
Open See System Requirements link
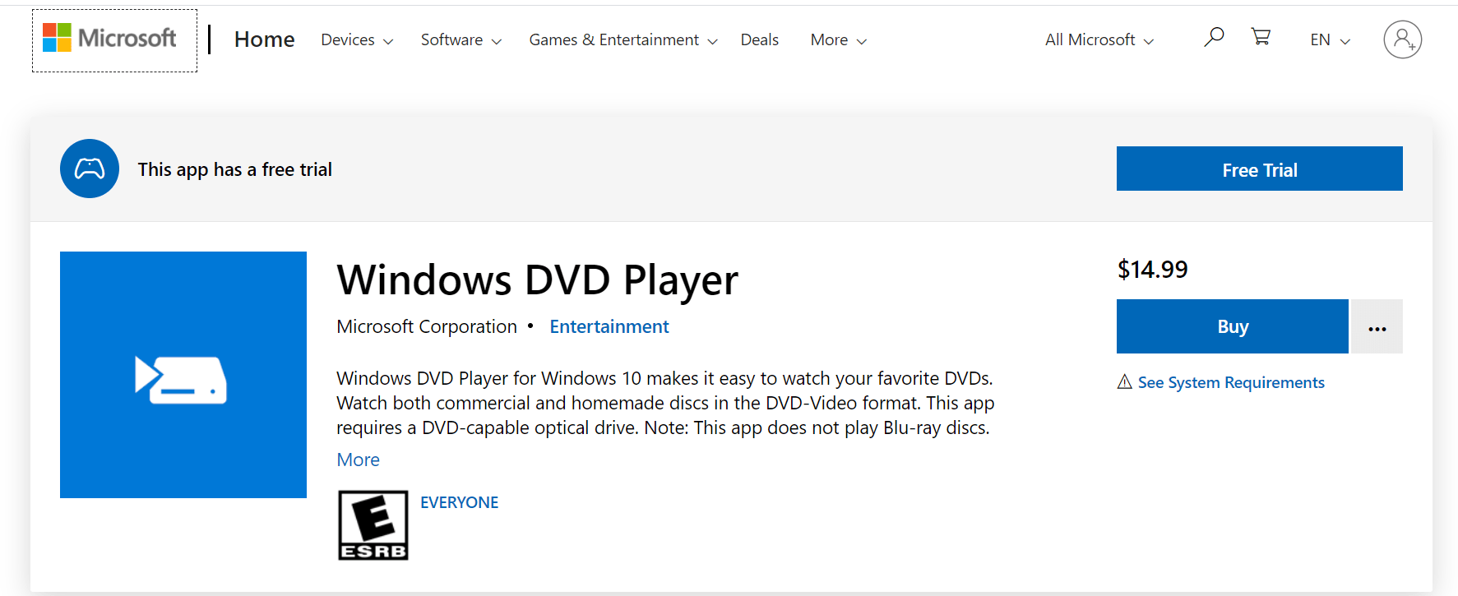tap(1231, 382)
